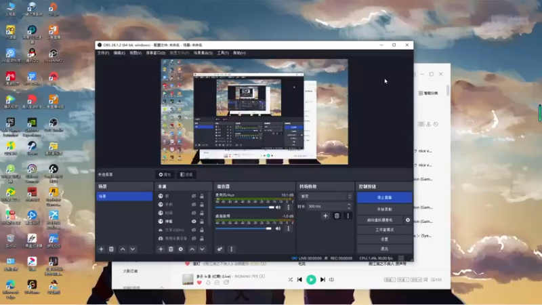Viewport: 542px width, 305px height.
Task: Decrease transition duration with down arrow
Action: [x=349, y=208]
